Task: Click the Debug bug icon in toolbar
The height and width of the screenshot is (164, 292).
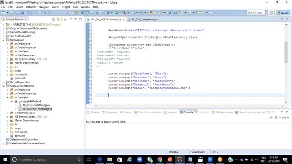Action: click(x=108, y=13)
